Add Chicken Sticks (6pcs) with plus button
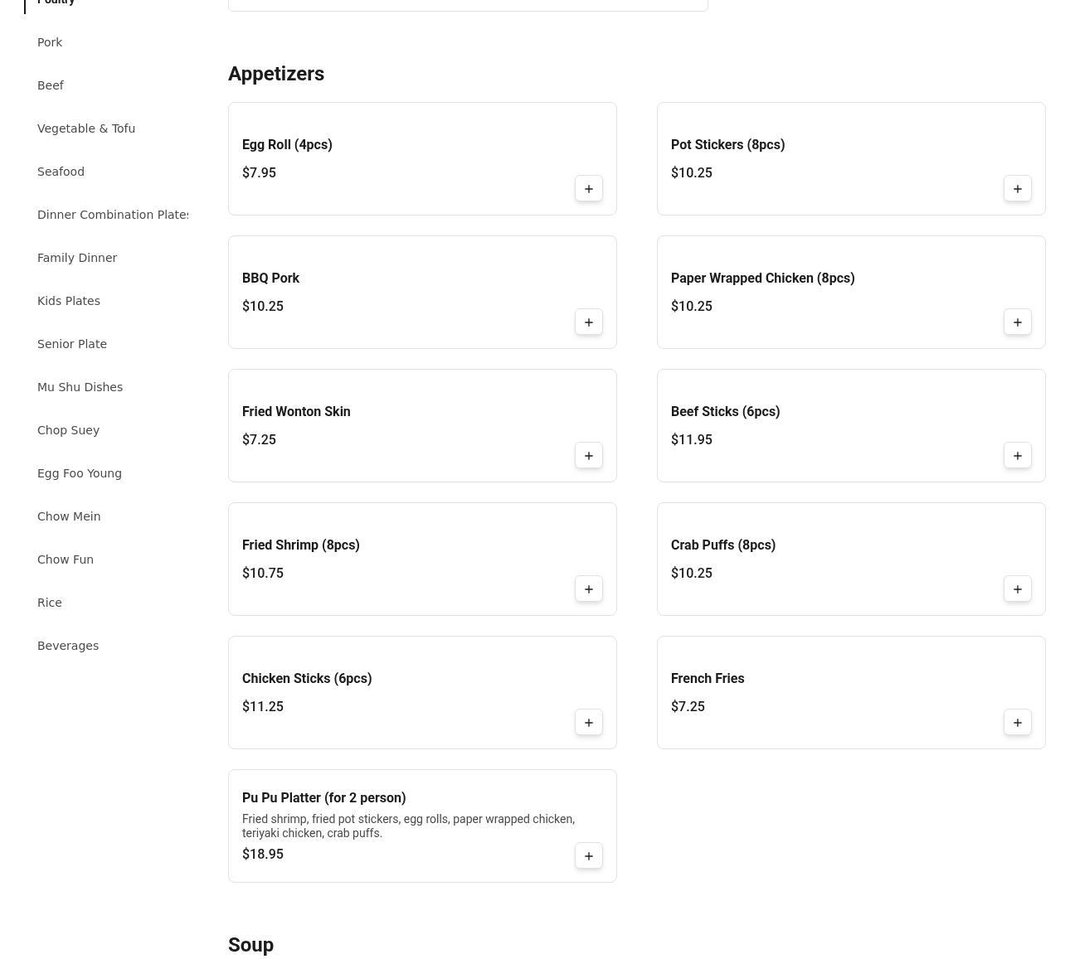The height and width of the screenshot is (959, 1070). click(x=589, y=723)
